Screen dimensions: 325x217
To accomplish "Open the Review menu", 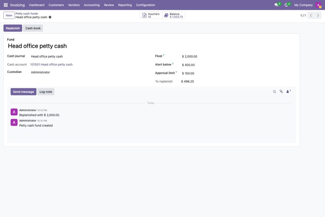I will 109,5.
